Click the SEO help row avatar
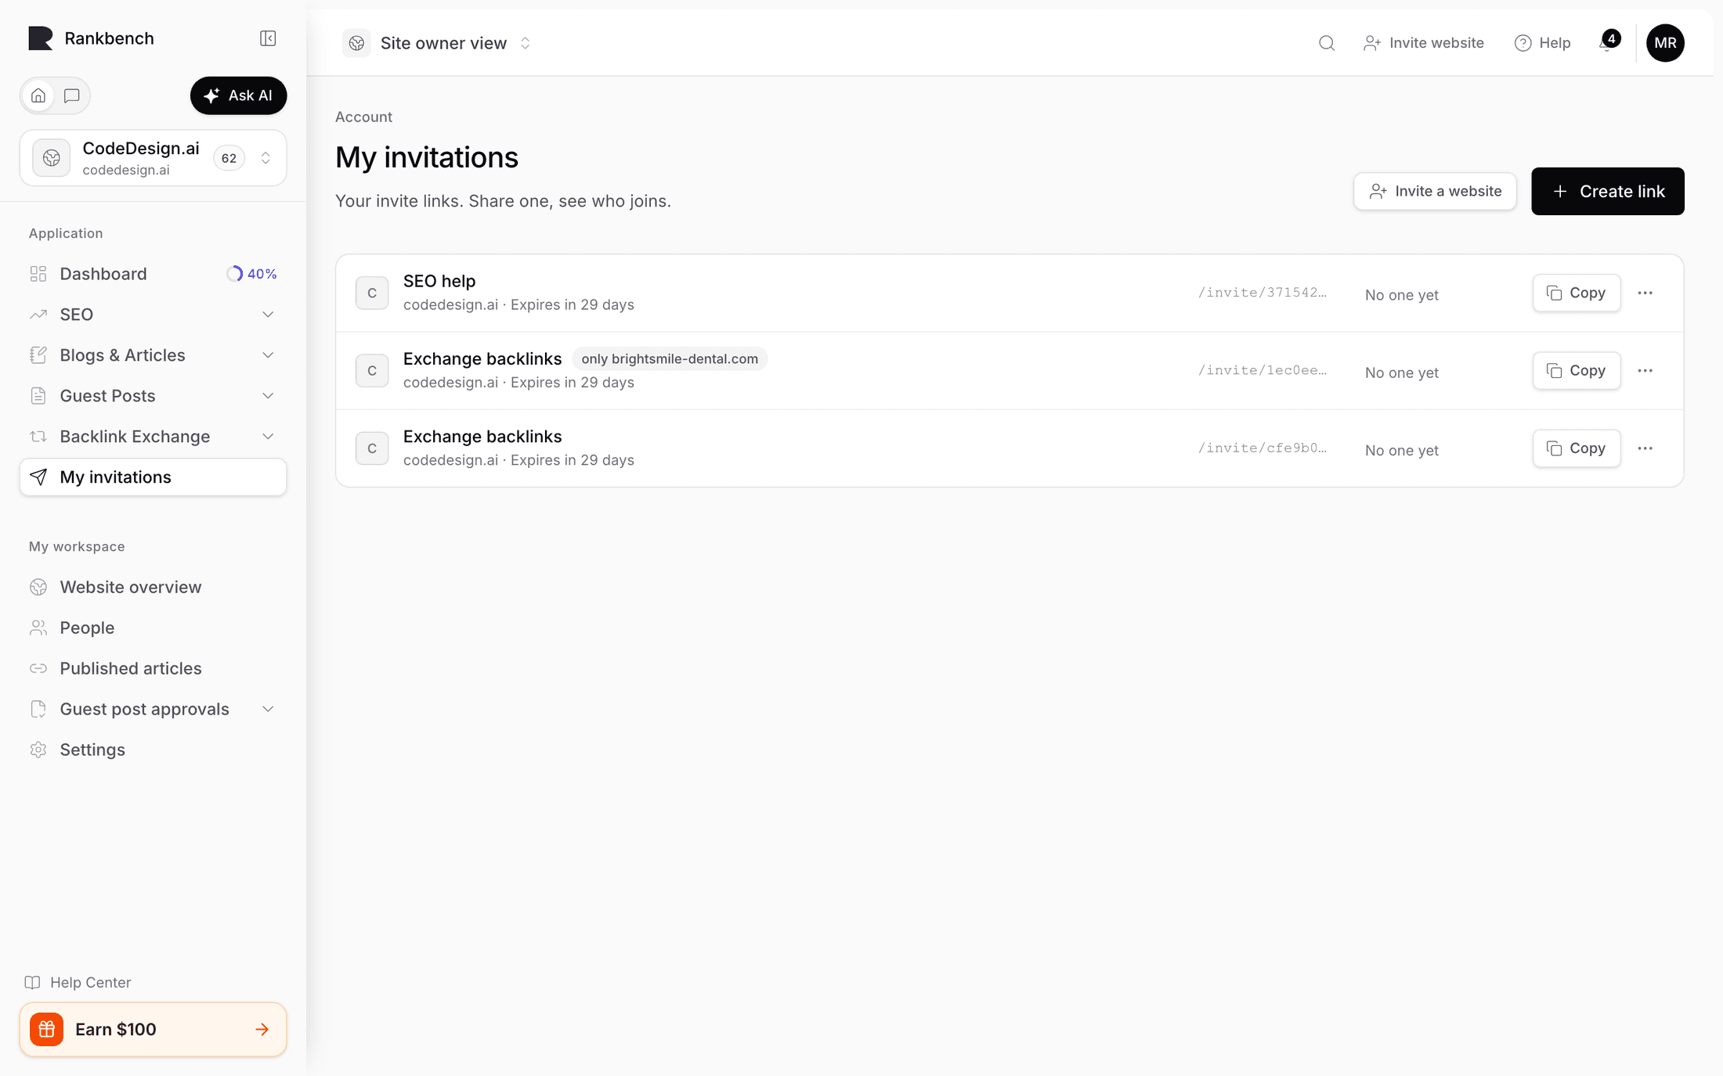1723x1076 pixels. tap(372, 293)
